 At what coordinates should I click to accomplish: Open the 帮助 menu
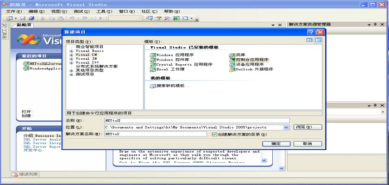point(172,12)
